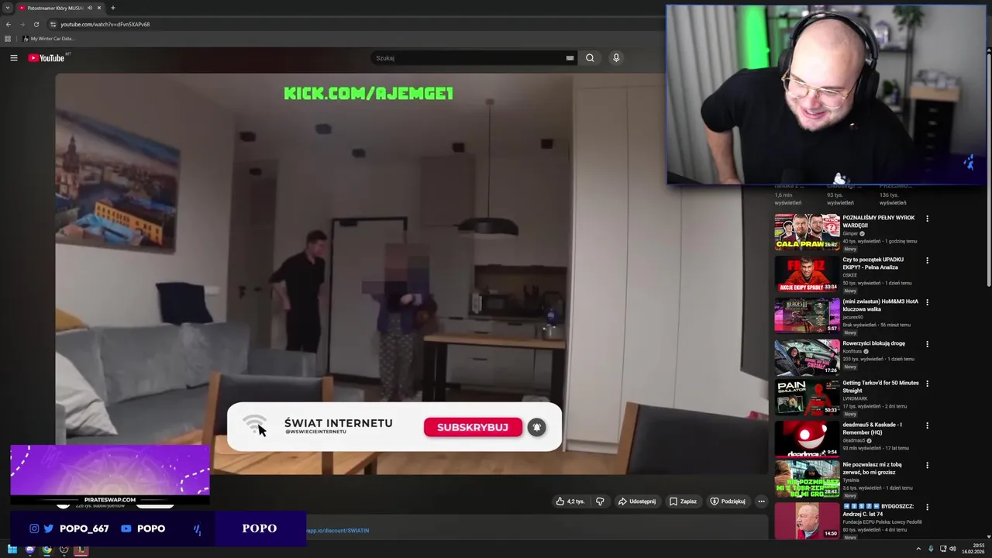Viewport: 992px width, 558px height.
Task: Dislike the video with the thumbs-down icon
Action: pyautogui.click(x=600, y=501)
